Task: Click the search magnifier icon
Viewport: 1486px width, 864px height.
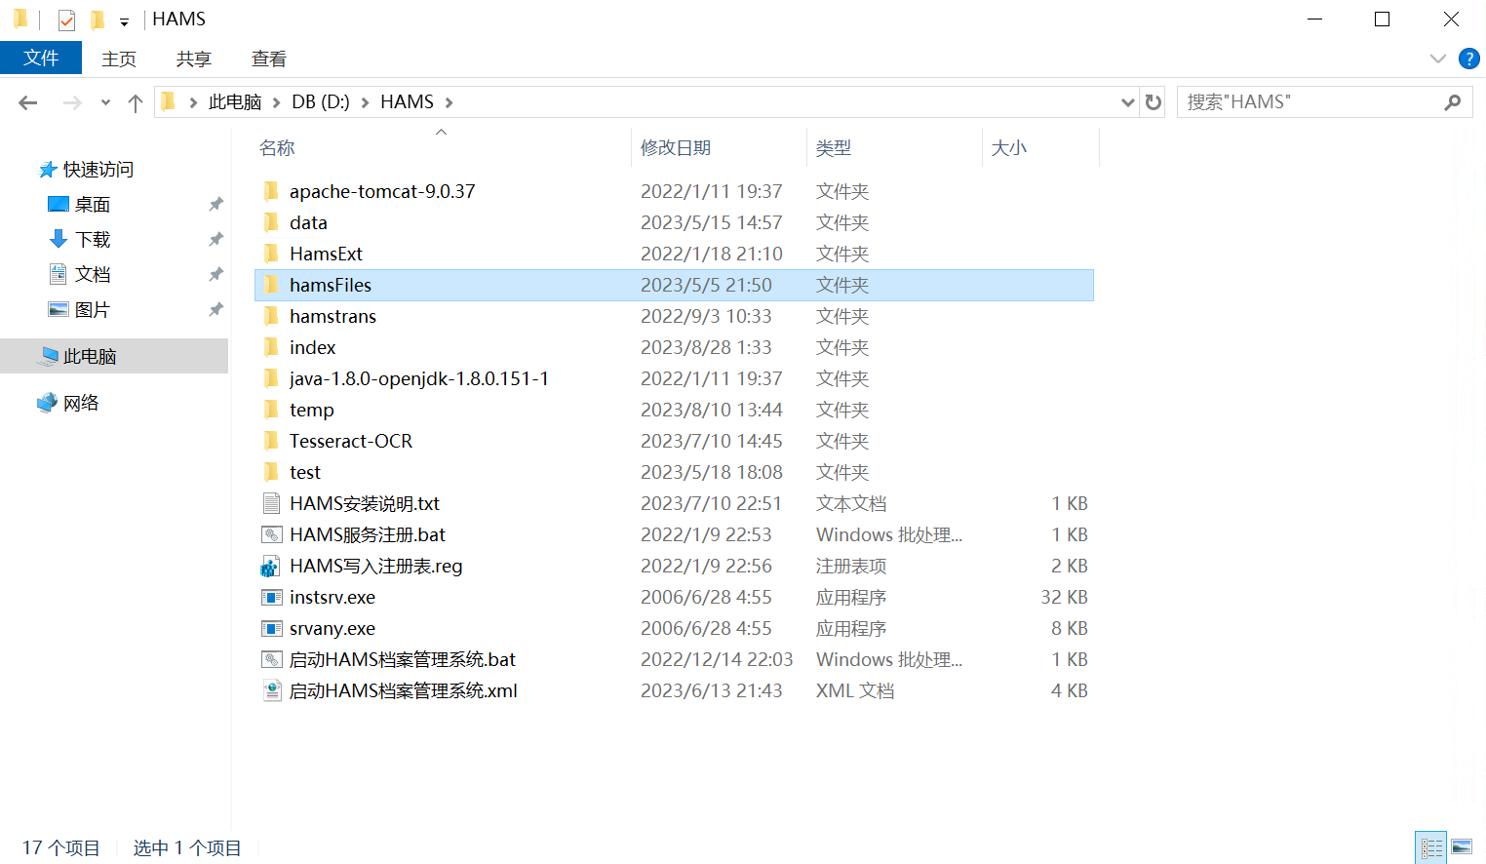Action: [1453, 102]
